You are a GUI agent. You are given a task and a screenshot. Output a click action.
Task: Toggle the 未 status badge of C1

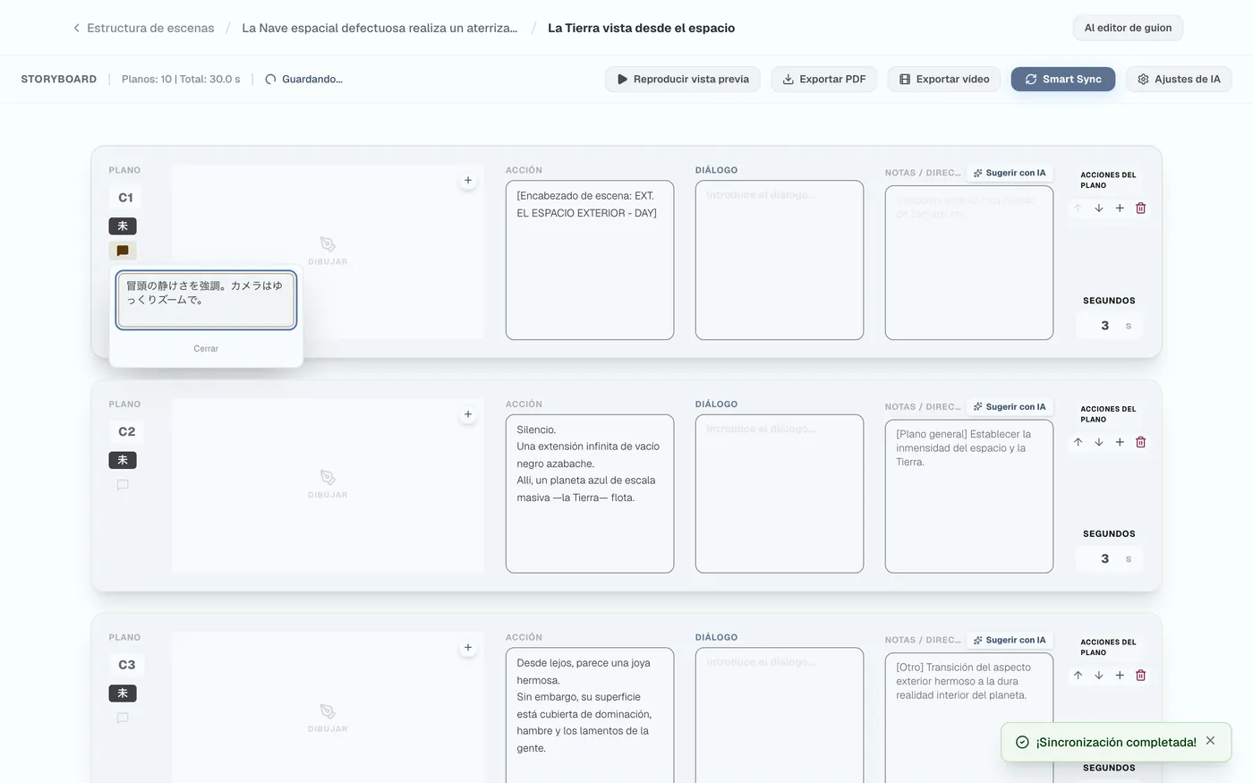(123, 226)
